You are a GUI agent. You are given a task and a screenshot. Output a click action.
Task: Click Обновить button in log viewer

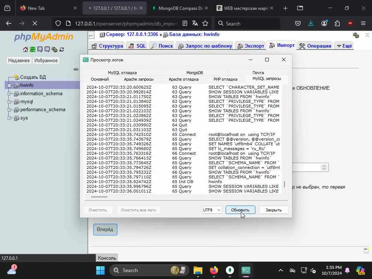(240, 210)
